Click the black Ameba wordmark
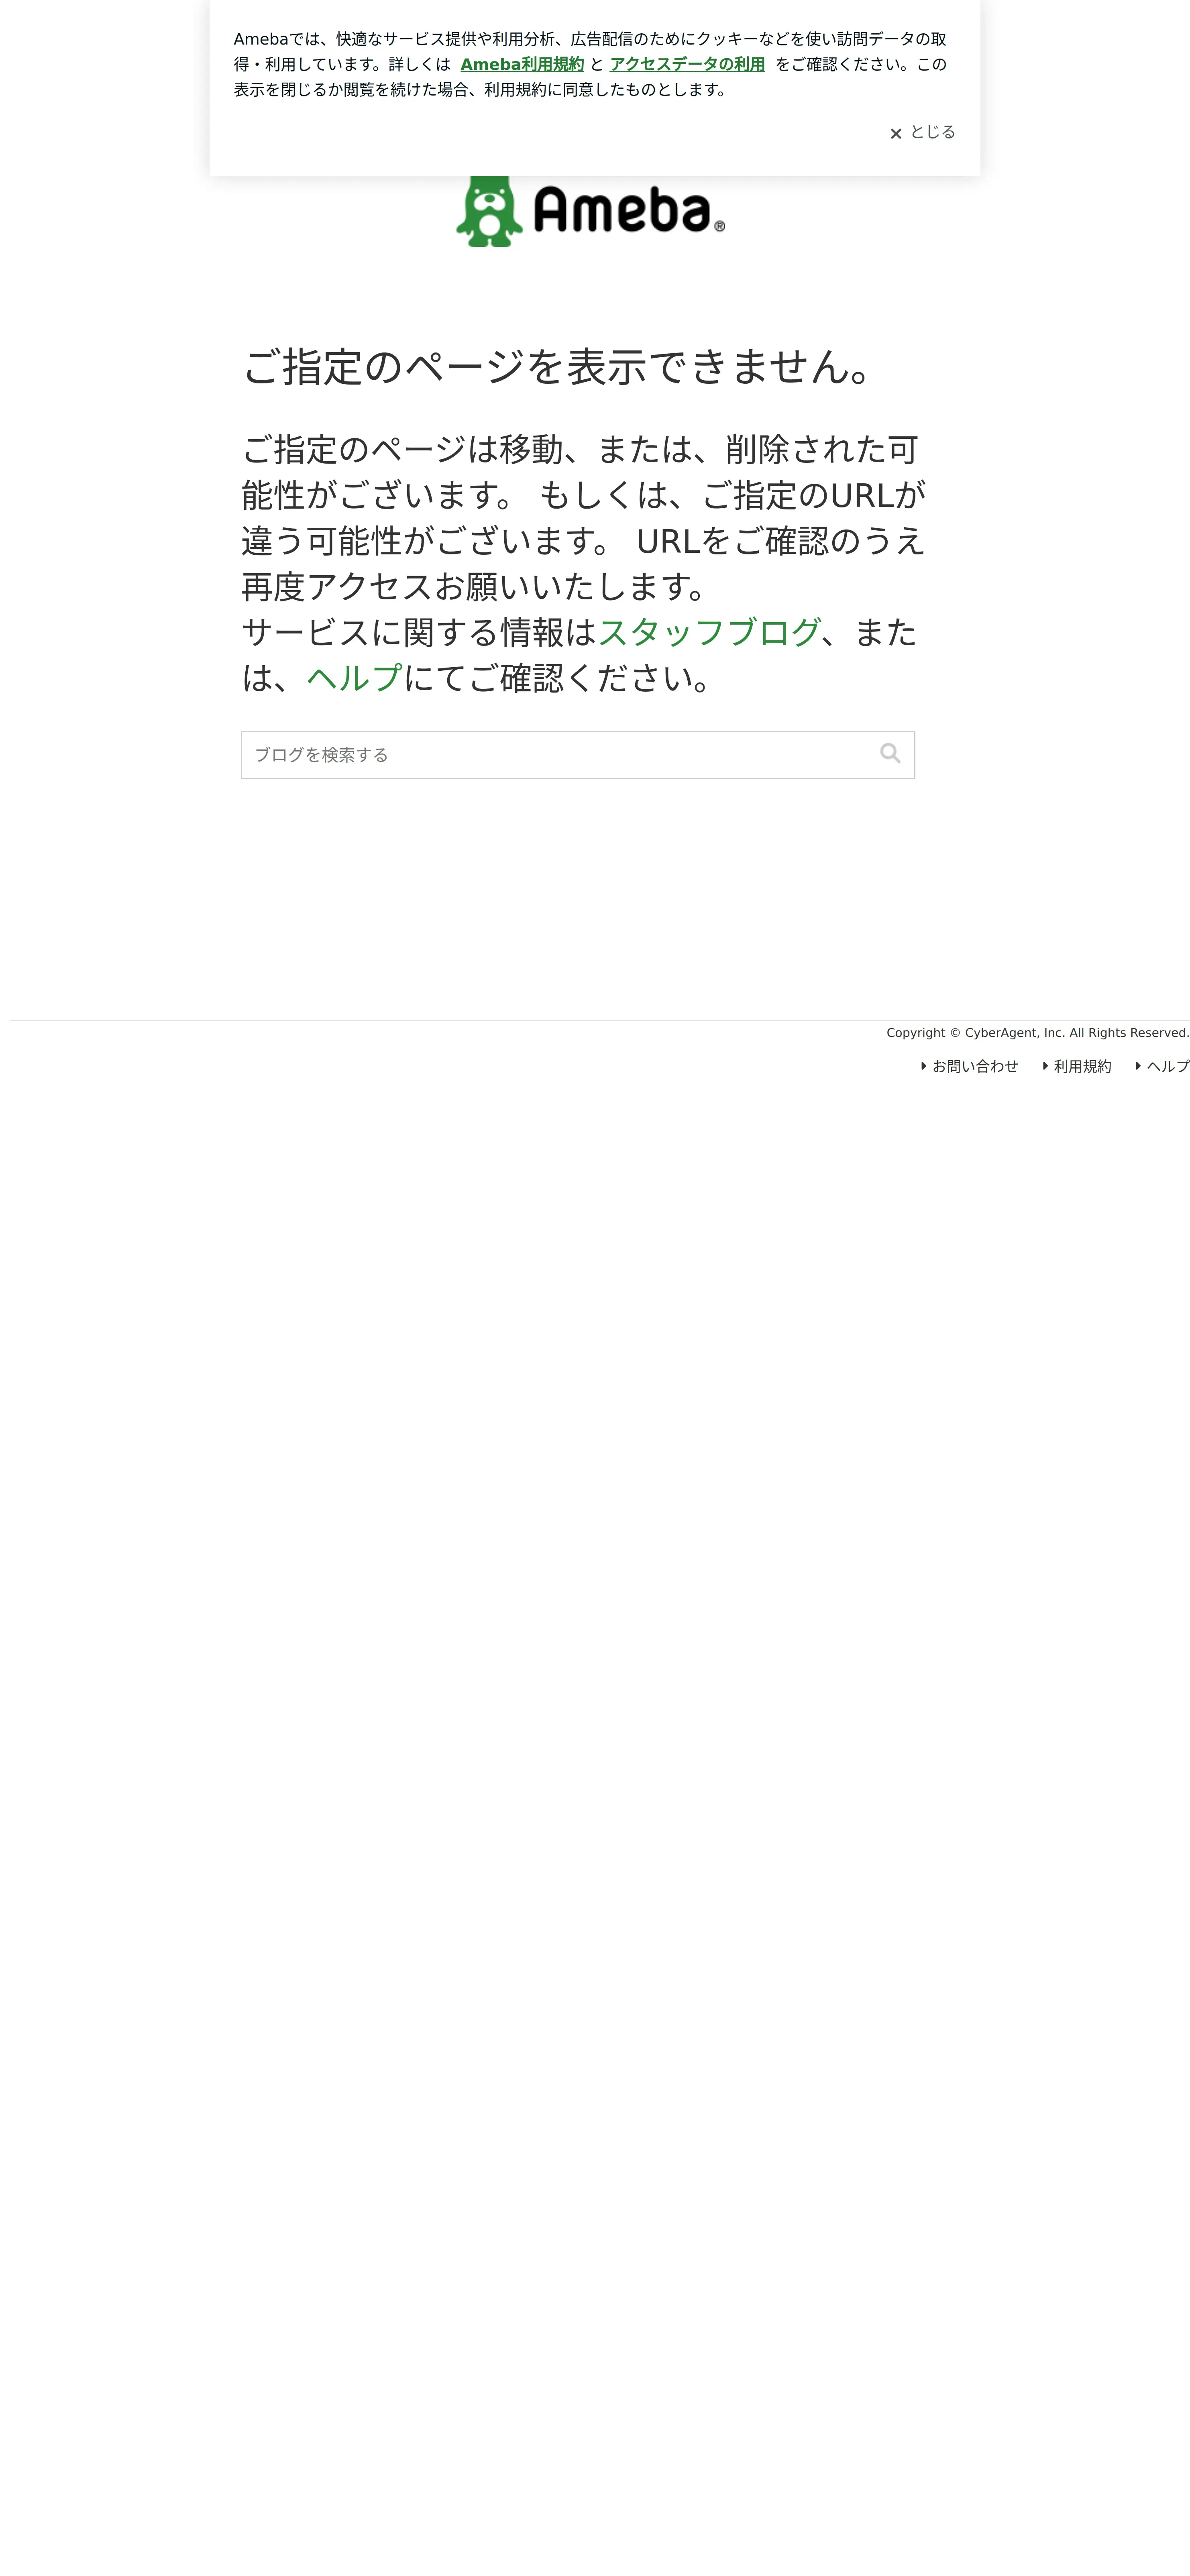Screen dimensions: 1190x2576 click(x=621, y=210)
